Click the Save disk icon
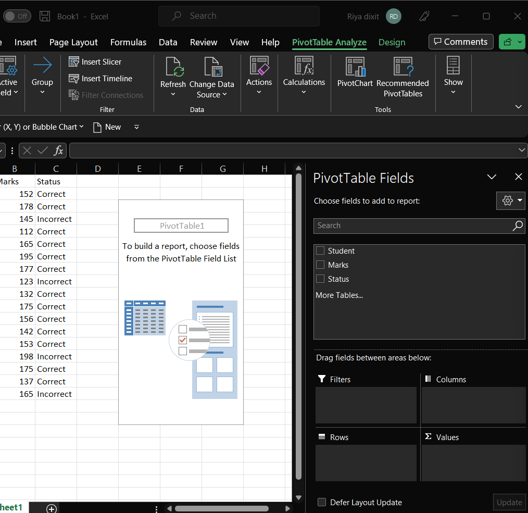 (x=45, y=16)
